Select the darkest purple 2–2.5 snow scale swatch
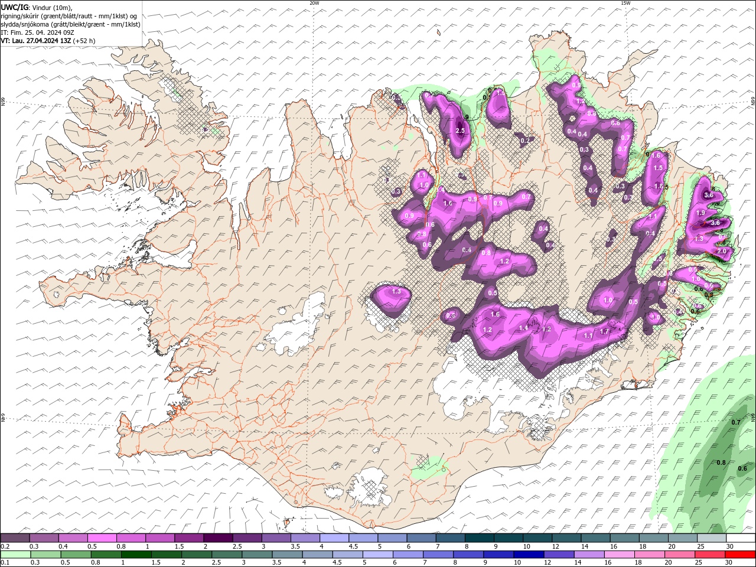The height and width of the screenshot is (567, 756). [x=217, y=538]
